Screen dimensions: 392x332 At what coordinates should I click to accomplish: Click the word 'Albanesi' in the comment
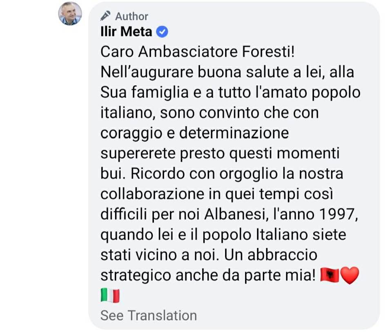point(235,214)
